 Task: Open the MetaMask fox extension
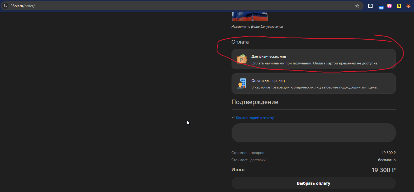[x=408, y=6]
